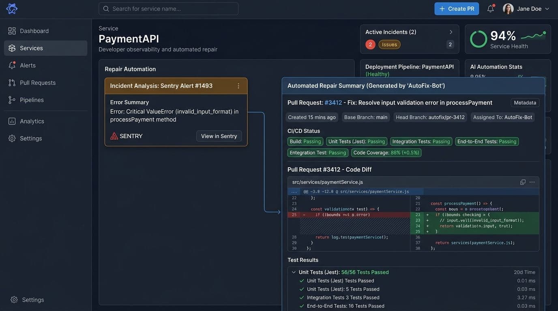Click Jane Doe's profile avatar

click(508, 9)
